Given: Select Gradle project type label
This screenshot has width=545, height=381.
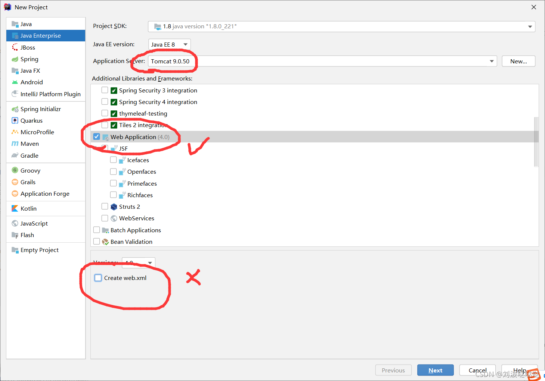Looking at the screenshot, I should 30,155.
